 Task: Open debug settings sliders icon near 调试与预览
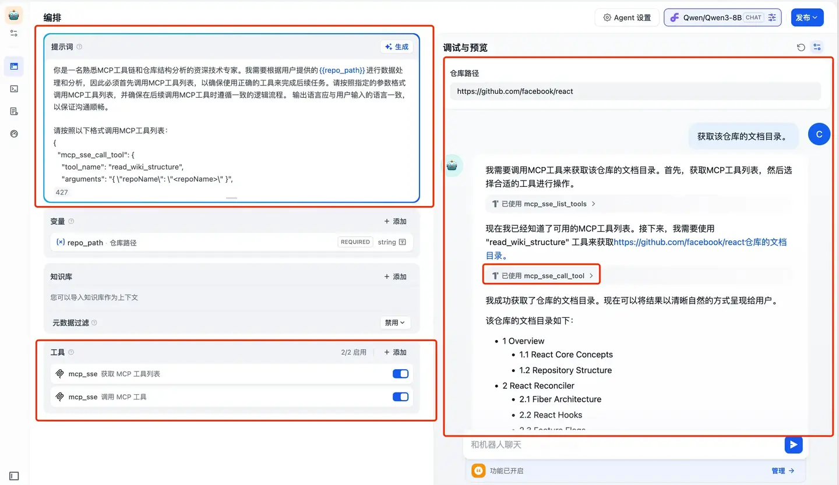coord(817,47)
